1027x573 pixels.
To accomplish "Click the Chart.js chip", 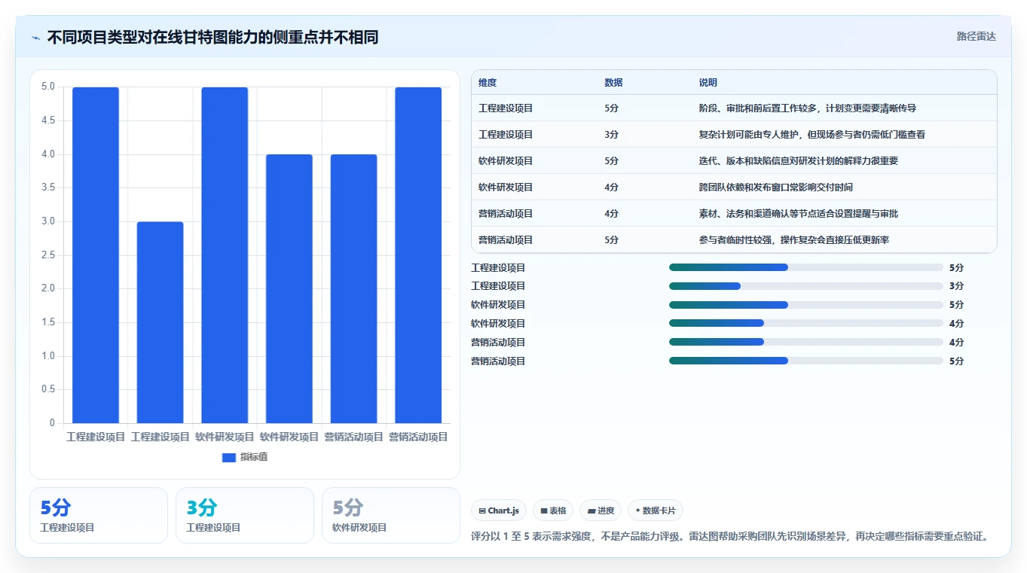I will tap(499, 511).
